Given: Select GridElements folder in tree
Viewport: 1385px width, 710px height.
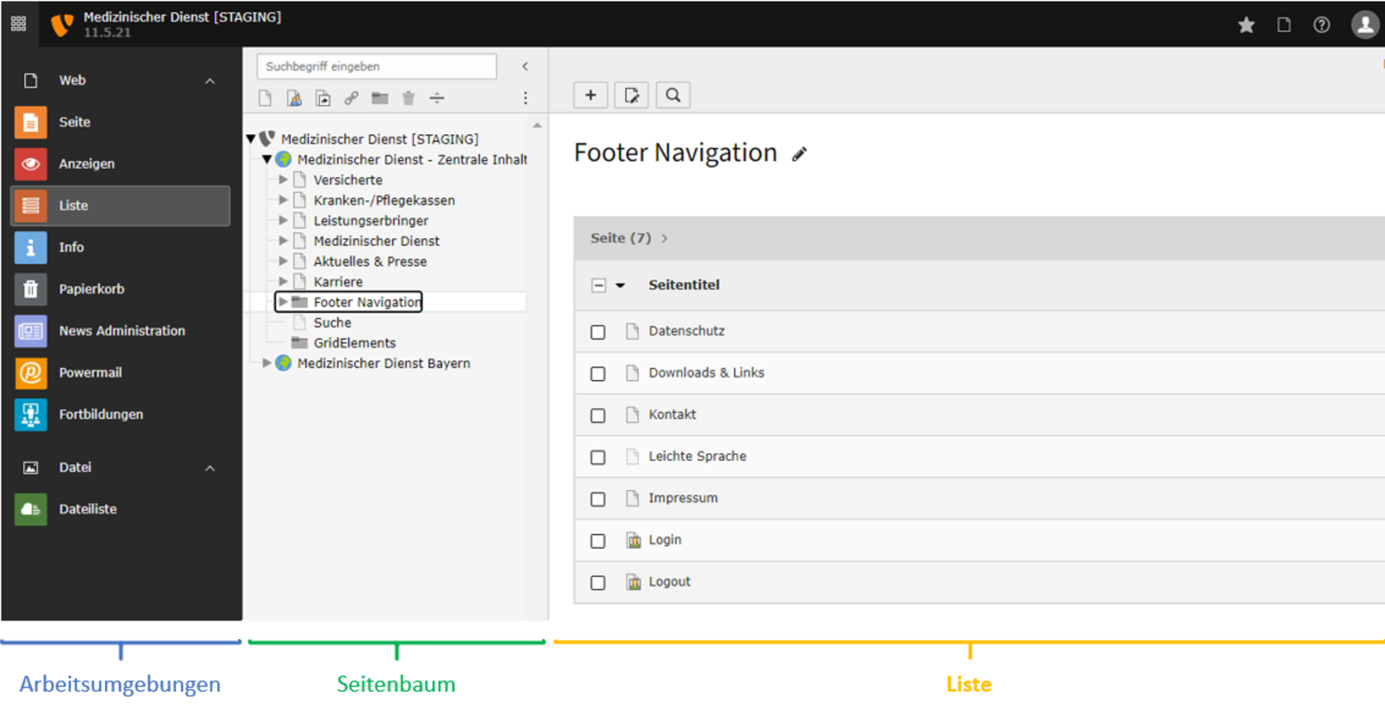Looking at the screenshot, I should 355,343.
